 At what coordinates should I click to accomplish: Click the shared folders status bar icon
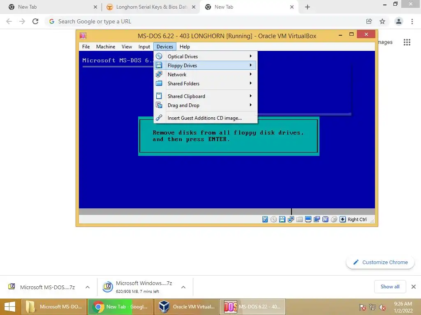pos(299,219)
